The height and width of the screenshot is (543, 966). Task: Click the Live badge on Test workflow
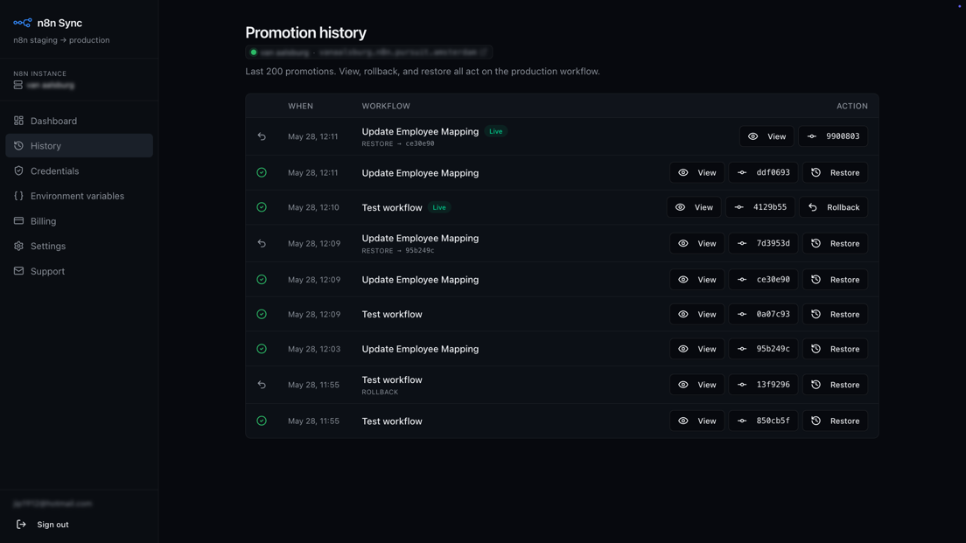439,207
